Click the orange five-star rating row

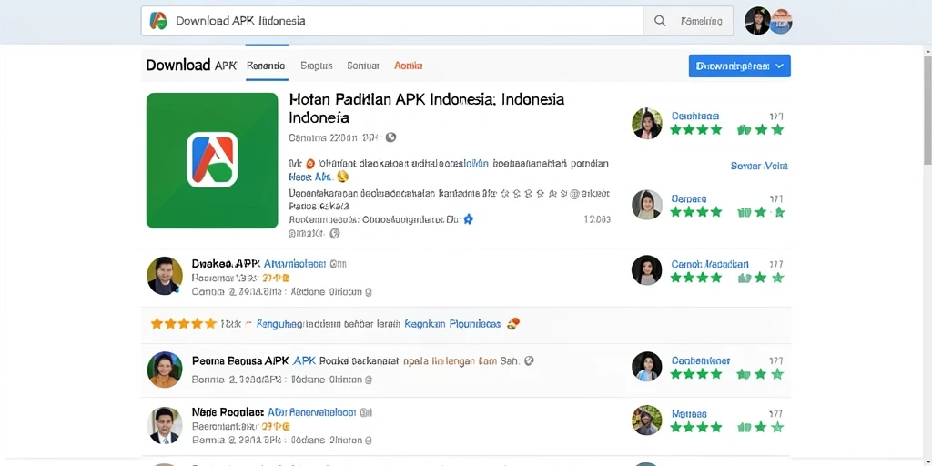tap(183, 324)
